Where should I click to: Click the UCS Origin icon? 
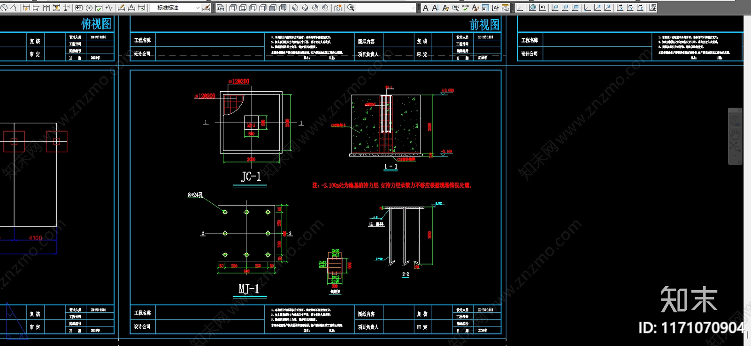[x=587, y=8]
